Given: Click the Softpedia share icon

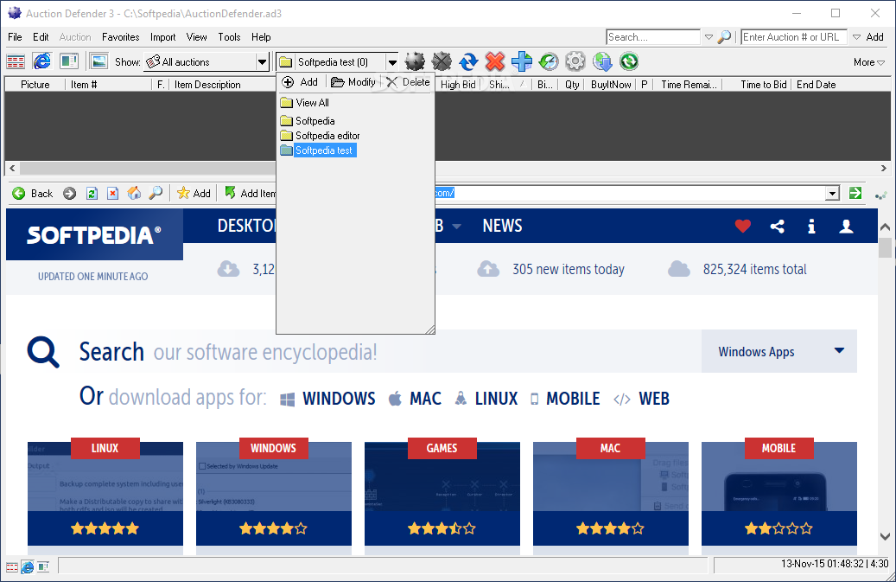Looking at the screenshot, I should click(x=777, y=227).
